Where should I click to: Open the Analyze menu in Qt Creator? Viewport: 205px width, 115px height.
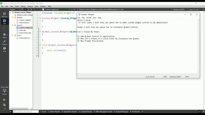pos(30,6)
